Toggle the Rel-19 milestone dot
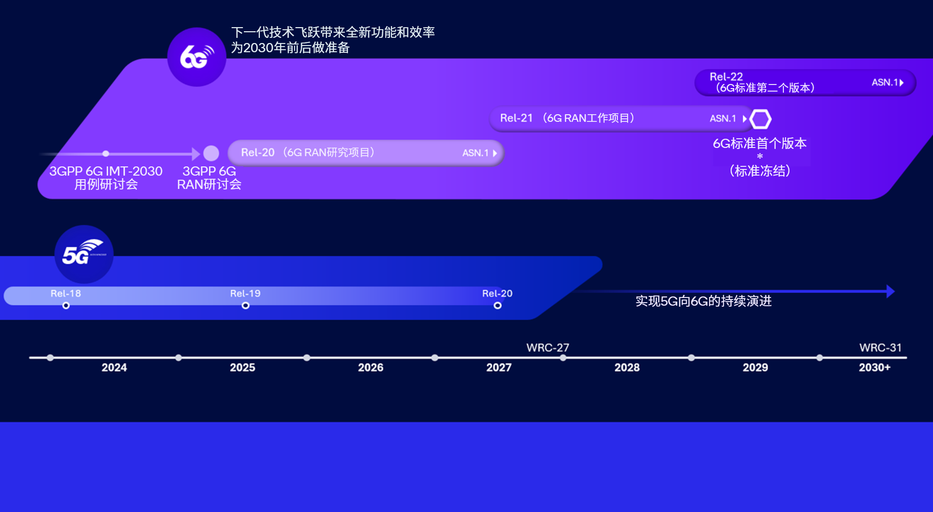This screenshot has width=933, height=512. pyautogui.click(x=245, y=305)
